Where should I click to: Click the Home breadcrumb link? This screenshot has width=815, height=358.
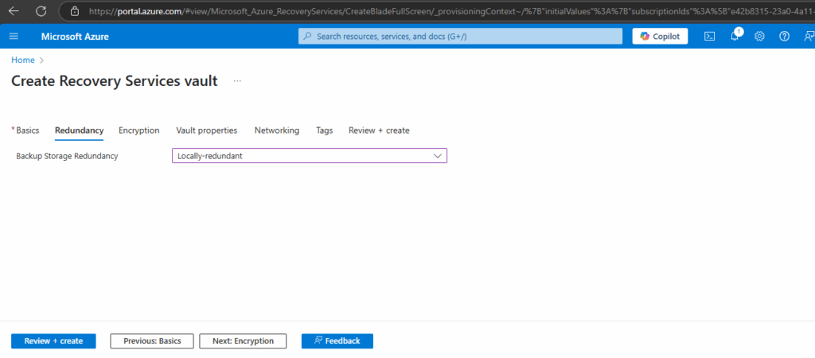(22, 60)
